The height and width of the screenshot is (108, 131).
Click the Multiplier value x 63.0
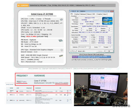[x=84, y=39]
